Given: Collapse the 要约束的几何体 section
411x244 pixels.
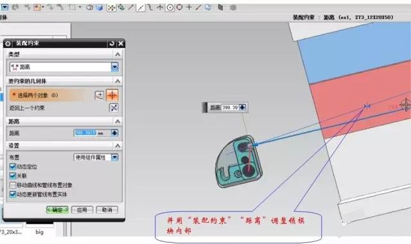Looking at the screenshot, I should (118, 81).
